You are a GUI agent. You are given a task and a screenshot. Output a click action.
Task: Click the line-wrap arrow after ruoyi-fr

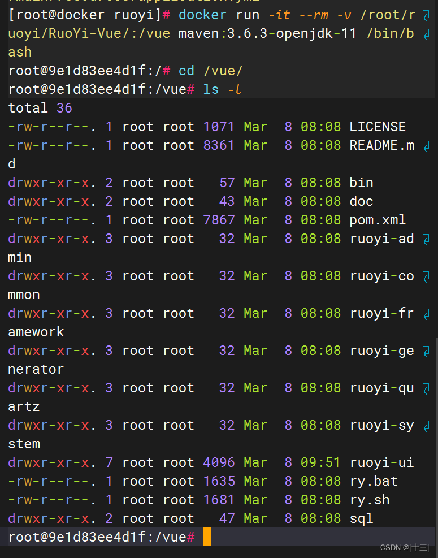[x=426, y=314]
